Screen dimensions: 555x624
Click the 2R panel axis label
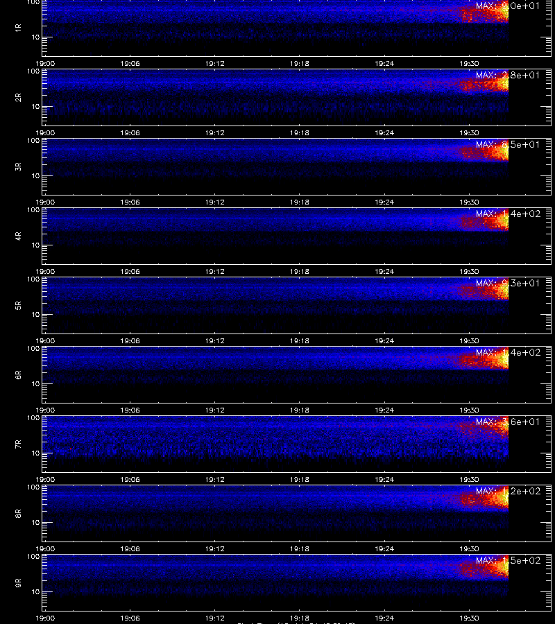pyautogui.click(x=18, y=98)
